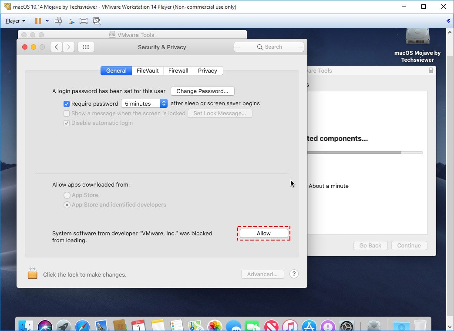Click the Change Password button

coord(202,91)
